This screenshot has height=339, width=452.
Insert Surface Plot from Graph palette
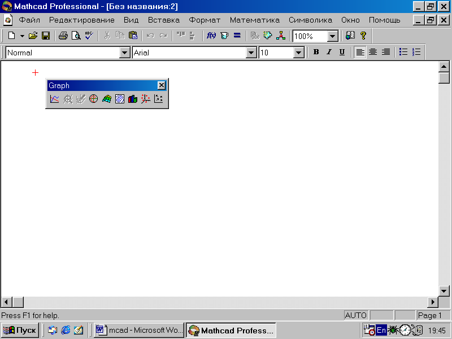click(107, 99)
